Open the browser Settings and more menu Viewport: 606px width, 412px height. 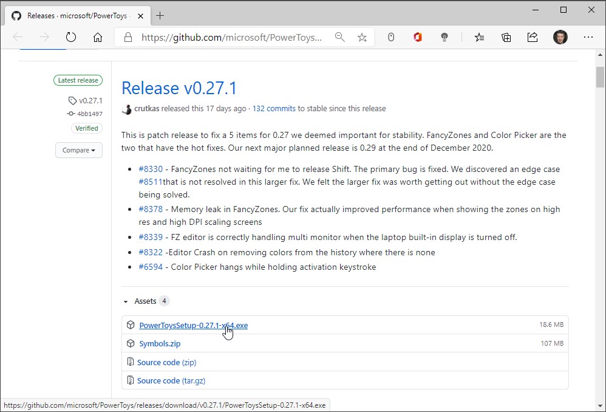coord(588,38)
